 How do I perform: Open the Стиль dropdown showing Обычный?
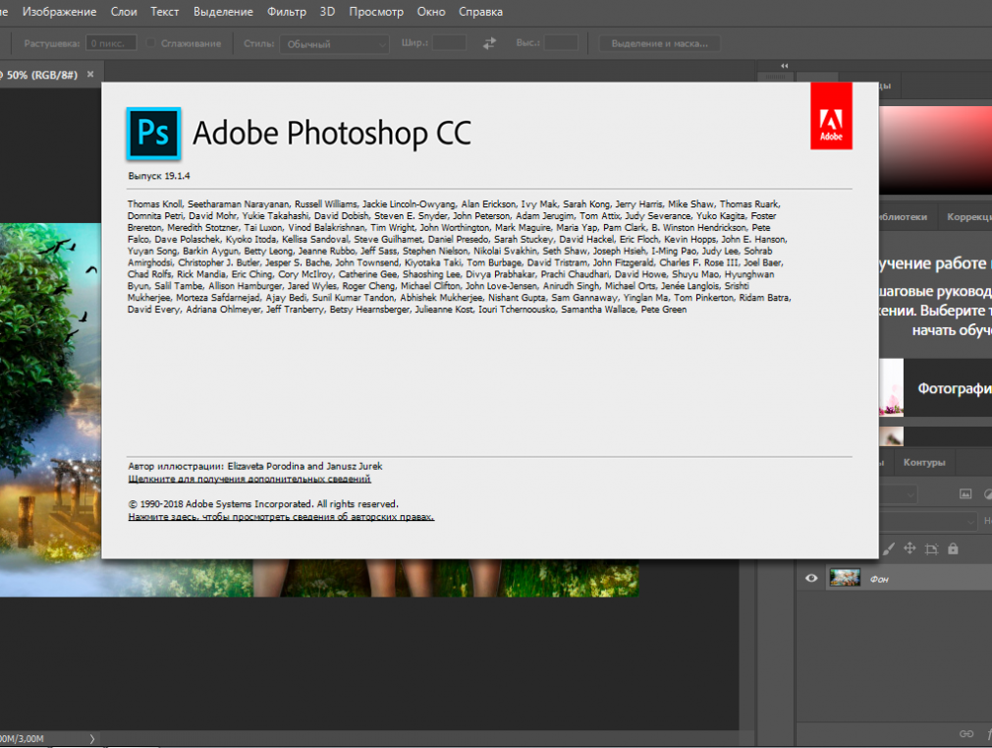tap(334, 43)
